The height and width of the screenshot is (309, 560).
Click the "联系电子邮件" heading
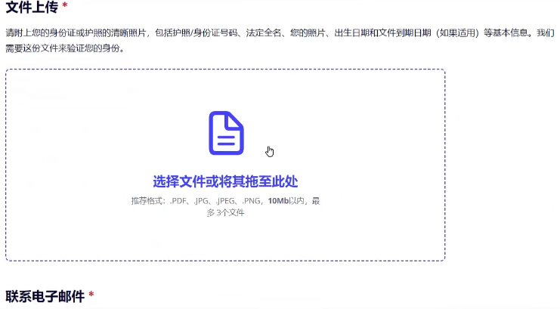(45, 296)
